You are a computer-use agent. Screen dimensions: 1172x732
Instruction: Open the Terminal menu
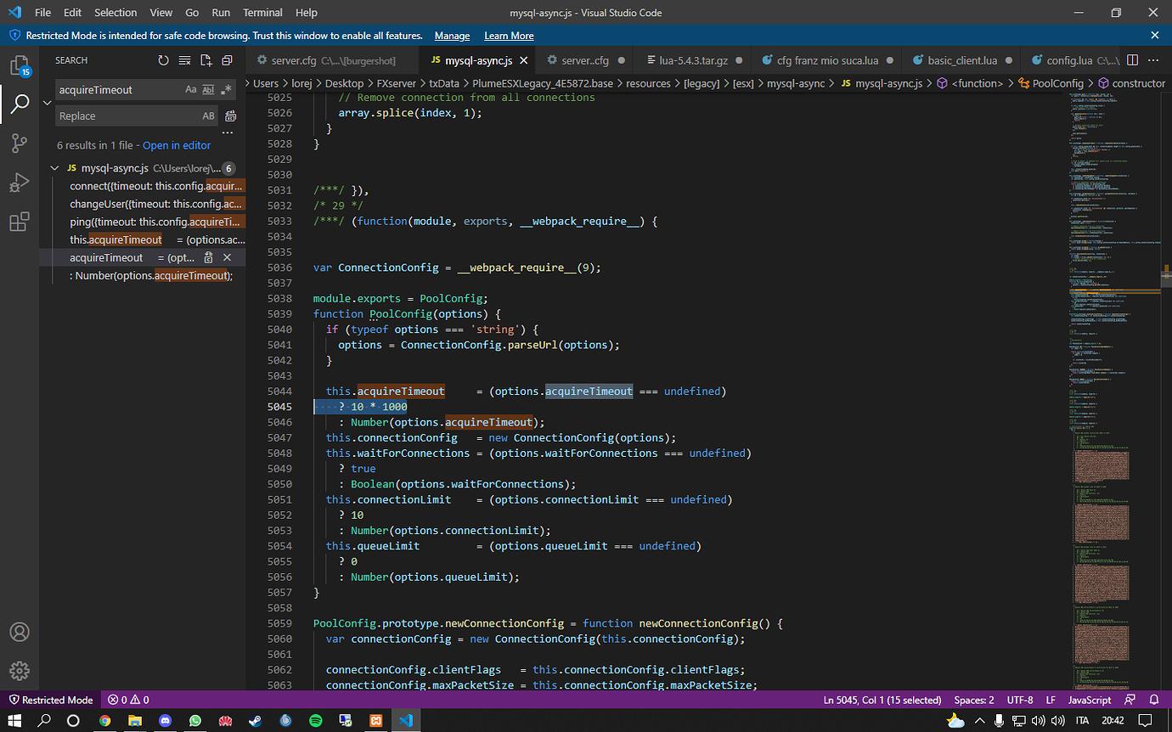click(262, 12)
